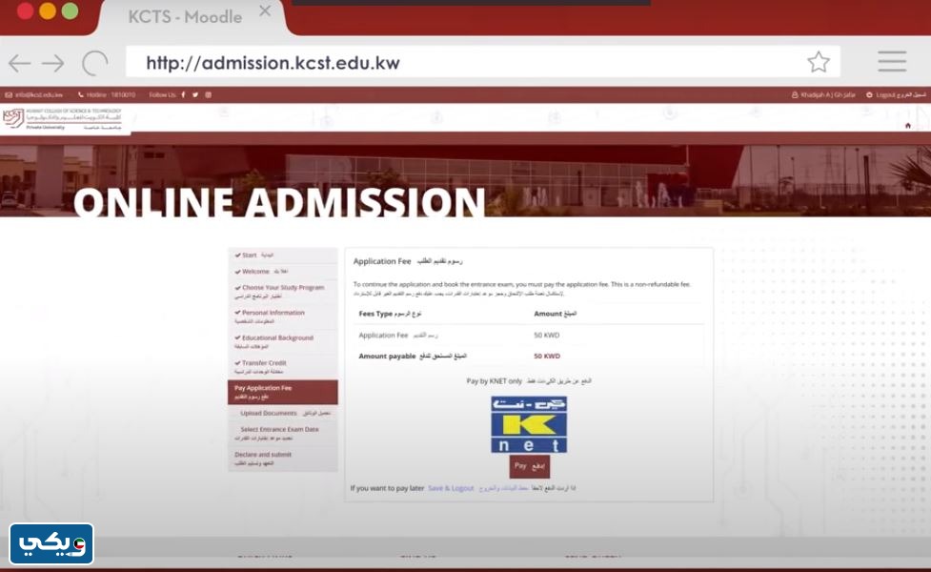Viewport: 931px width, 572px height.
Task: Bookmark the page with the star icon
Action: [x=818, y=62]
